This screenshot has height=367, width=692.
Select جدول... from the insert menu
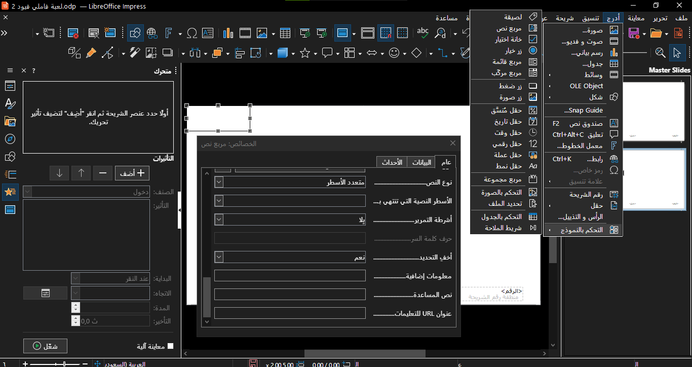(592, 64)
